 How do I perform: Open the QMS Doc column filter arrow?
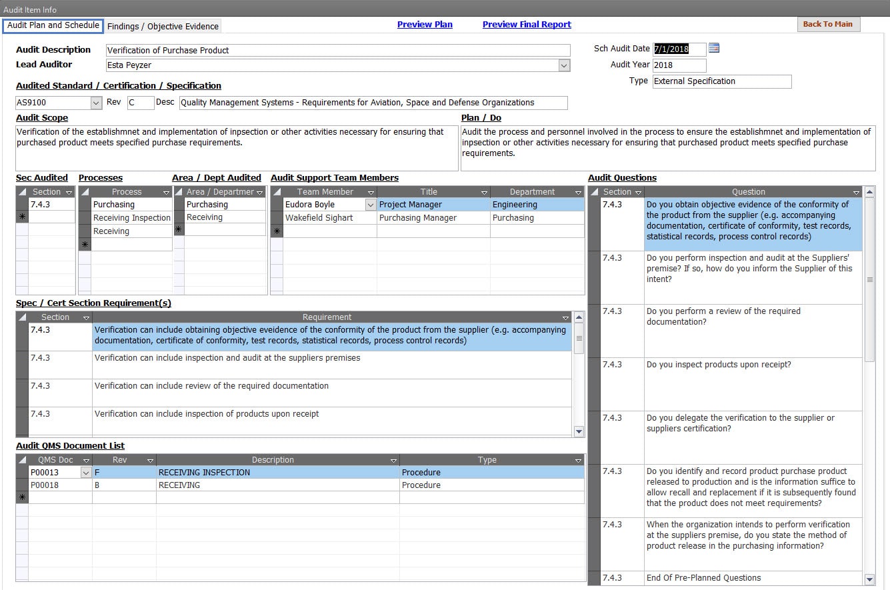pos(86,461)
